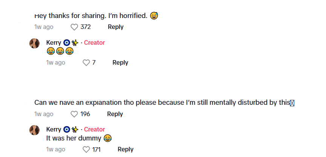Like the 'mentally disturbed' comment with 196 likes
Viewport: 326px width, 157px height.
[74, 114]
